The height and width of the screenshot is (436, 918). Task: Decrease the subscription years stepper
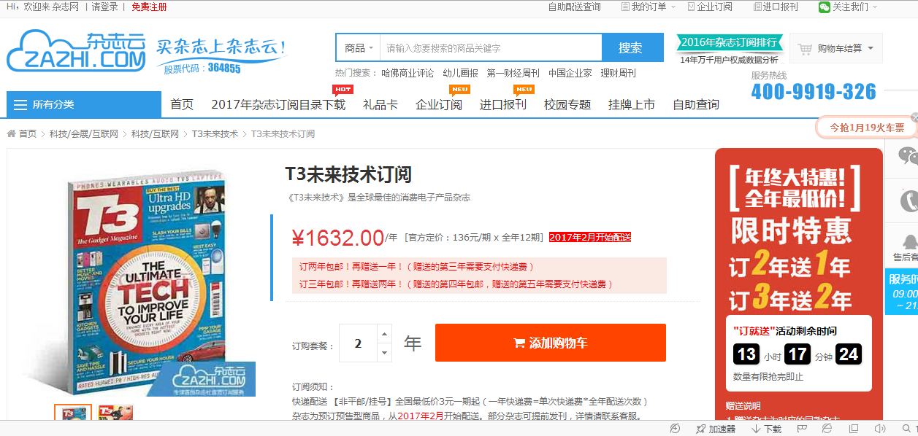point(384,353)
